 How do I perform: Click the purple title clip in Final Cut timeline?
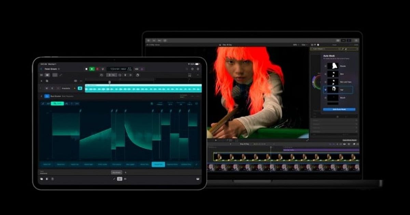pos(321,150)
